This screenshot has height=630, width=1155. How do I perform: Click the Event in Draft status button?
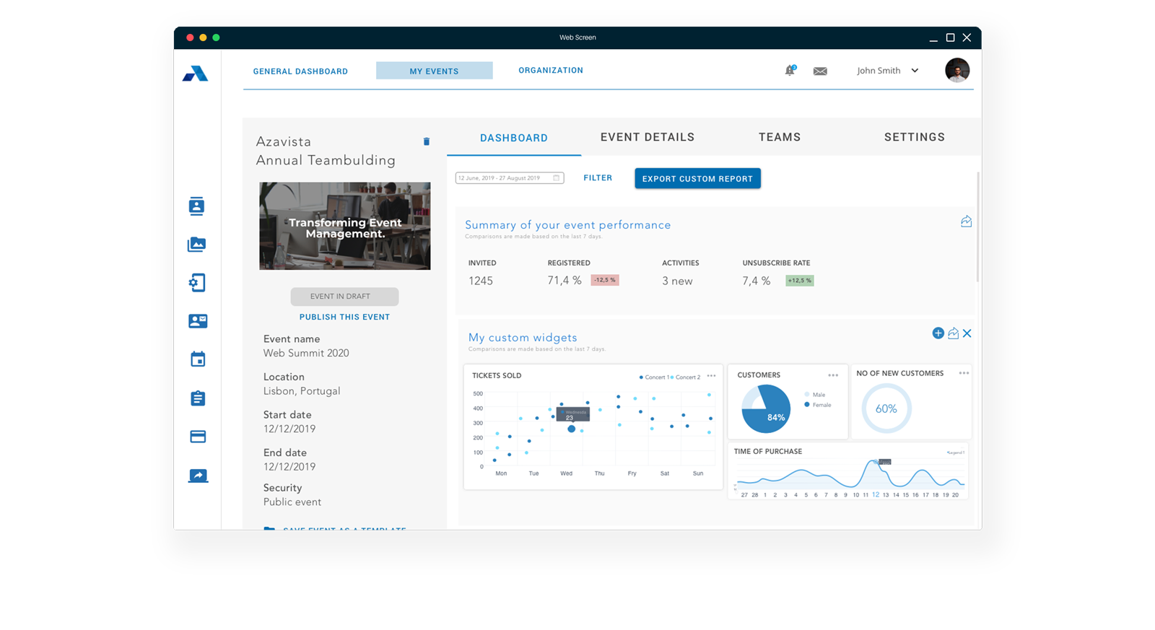point(344,297)
